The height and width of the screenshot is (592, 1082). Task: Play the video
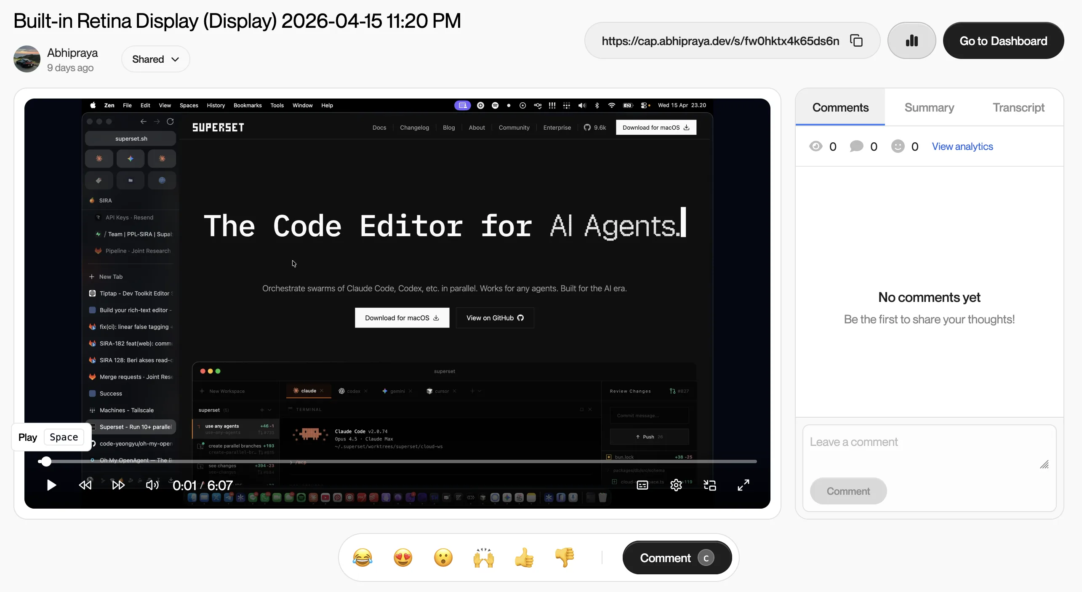point(51,485)
